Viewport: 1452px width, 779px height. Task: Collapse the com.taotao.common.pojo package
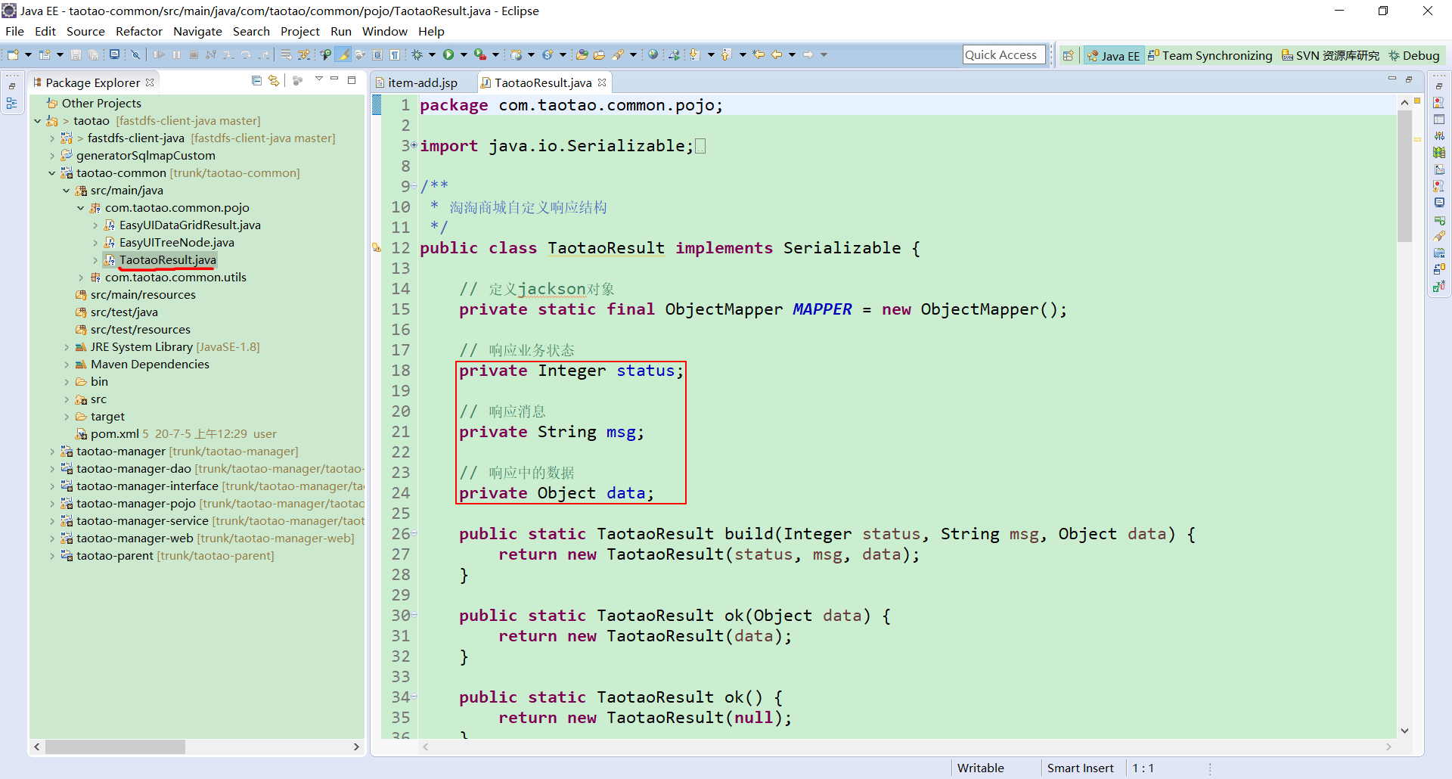80,208
